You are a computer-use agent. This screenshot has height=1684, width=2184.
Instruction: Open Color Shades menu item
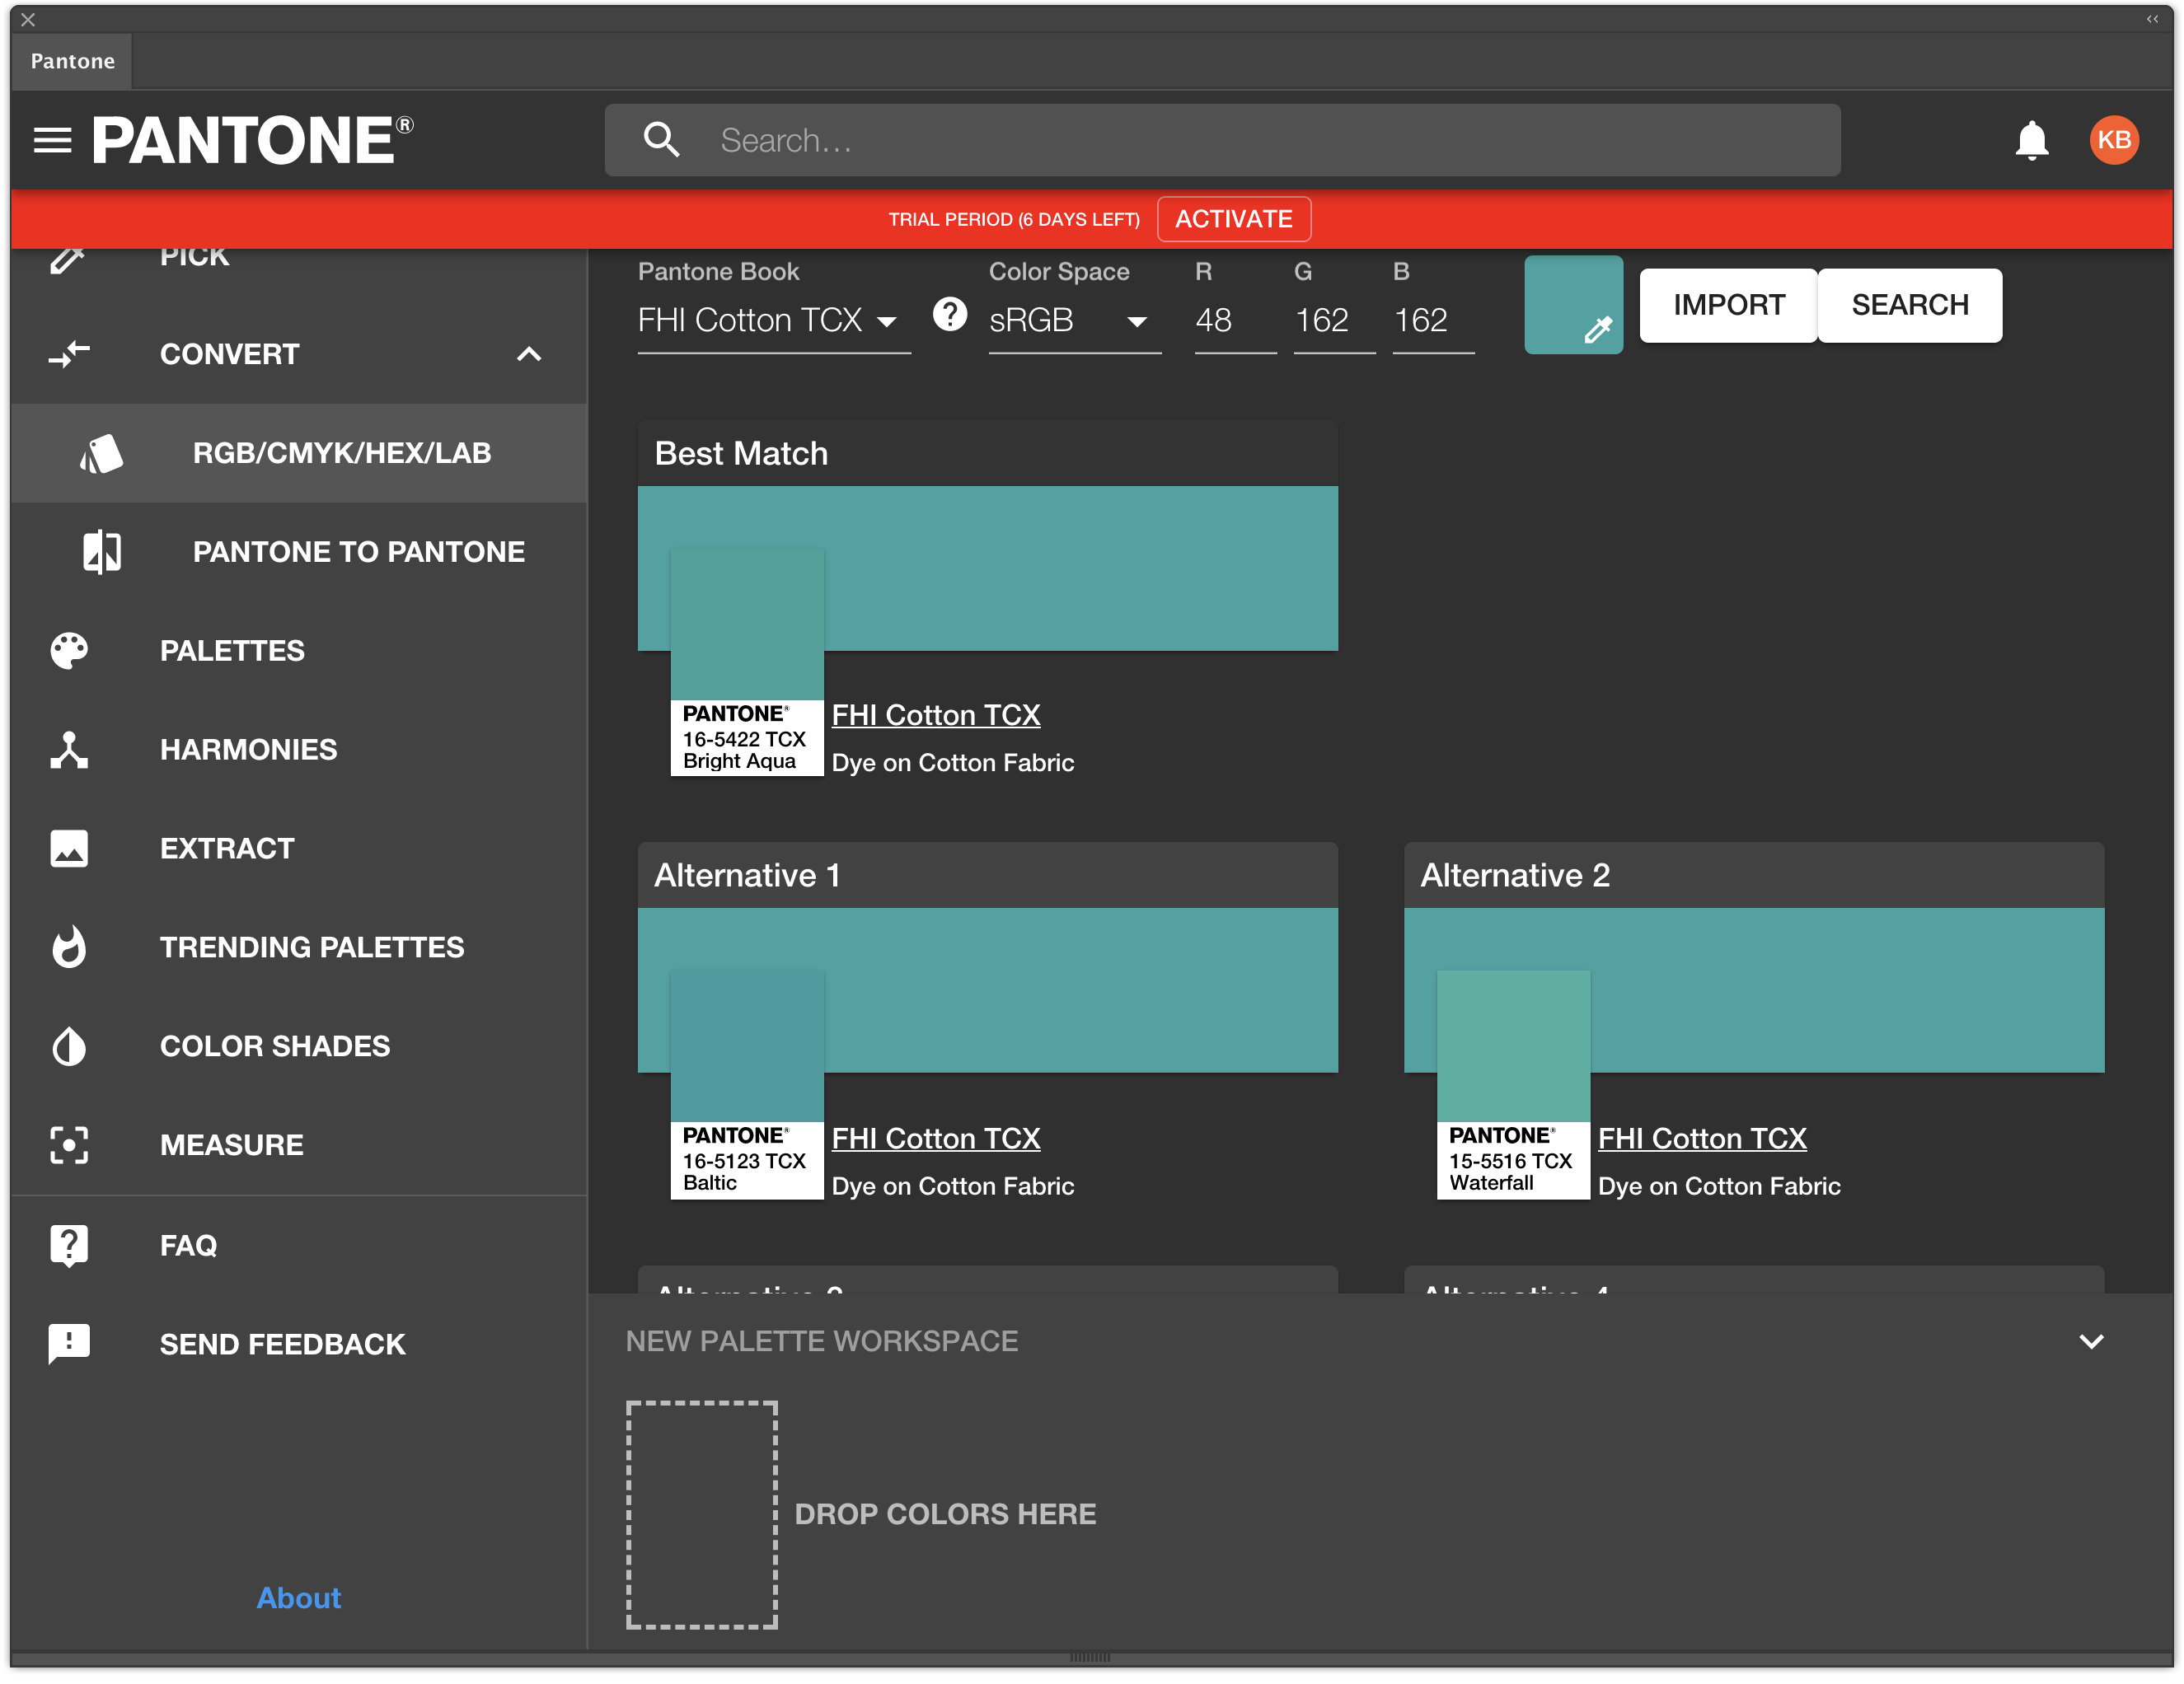tap(299, 1046)
